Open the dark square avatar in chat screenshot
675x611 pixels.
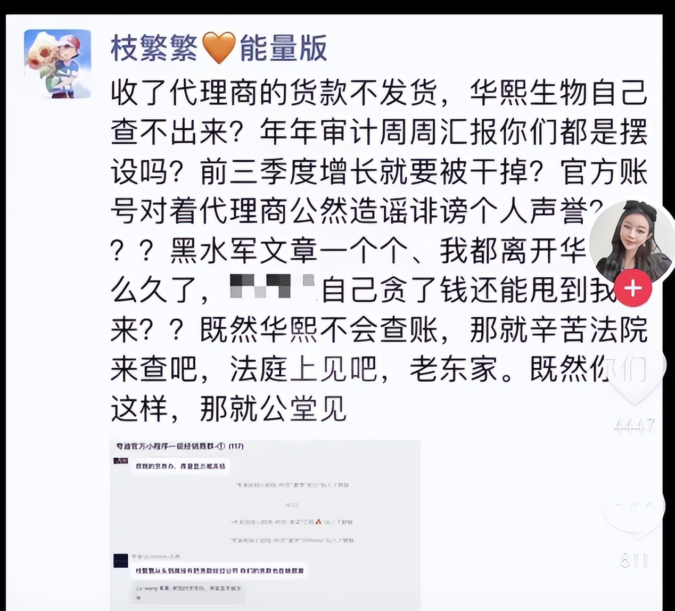point(121,560)
